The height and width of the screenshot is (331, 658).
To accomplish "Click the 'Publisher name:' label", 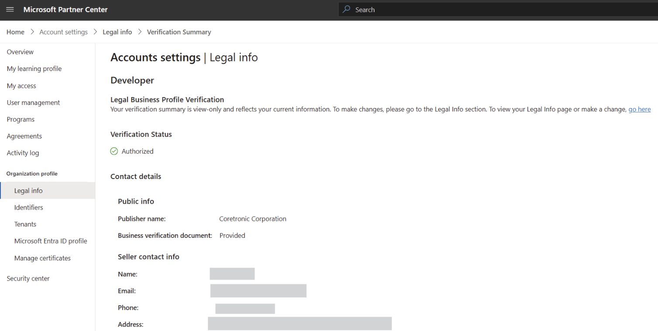I will 142,219.
